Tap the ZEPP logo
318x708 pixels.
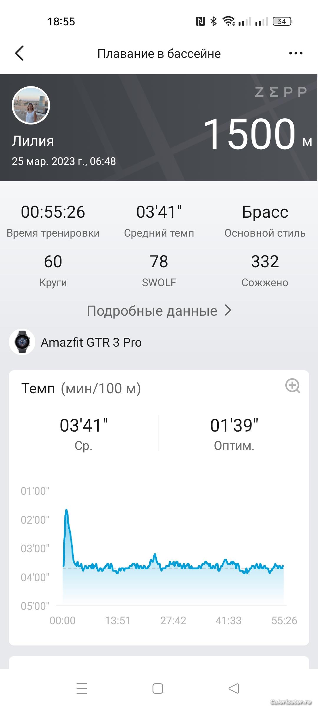tap(281, 92)
